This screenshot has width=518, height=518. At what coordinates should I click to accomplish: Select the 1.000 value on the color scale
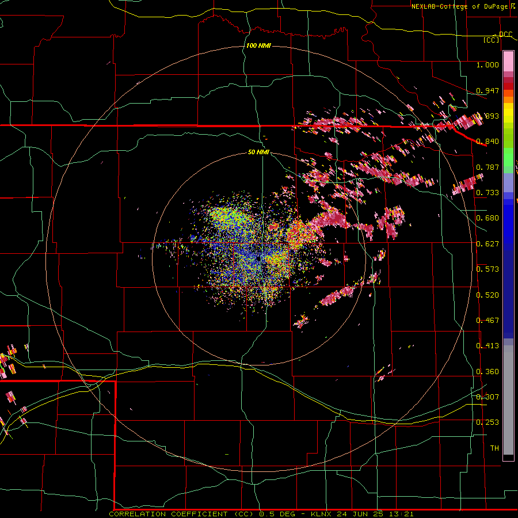[487, 64]
